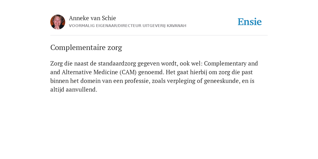Click the closing words 'altijd aanvullend.'
This screenshot has height=159, width=318.
click(x=74, y=90)
